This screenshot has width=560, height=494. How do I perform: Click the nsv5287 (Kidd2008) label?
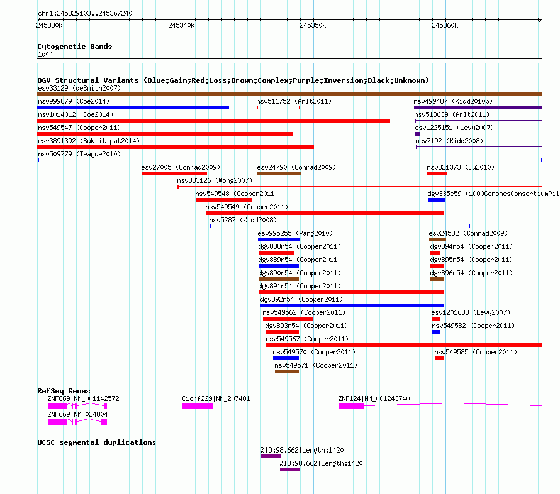click(x=243, y=220)
